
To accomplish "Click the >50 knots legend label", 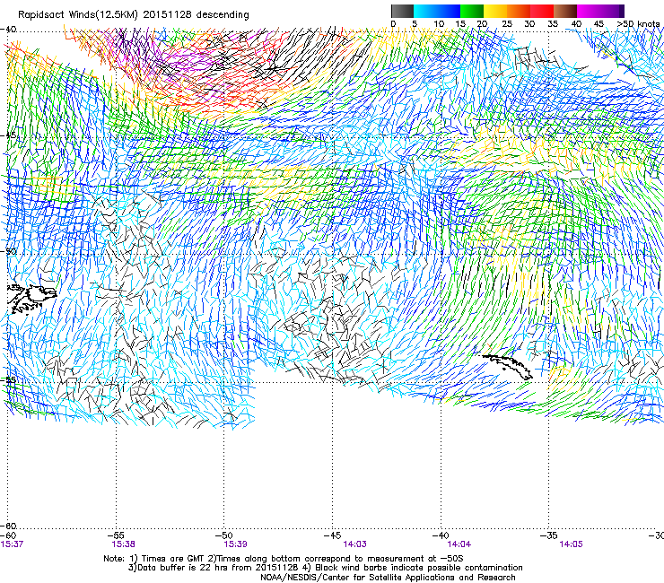I will coord(638,24).
